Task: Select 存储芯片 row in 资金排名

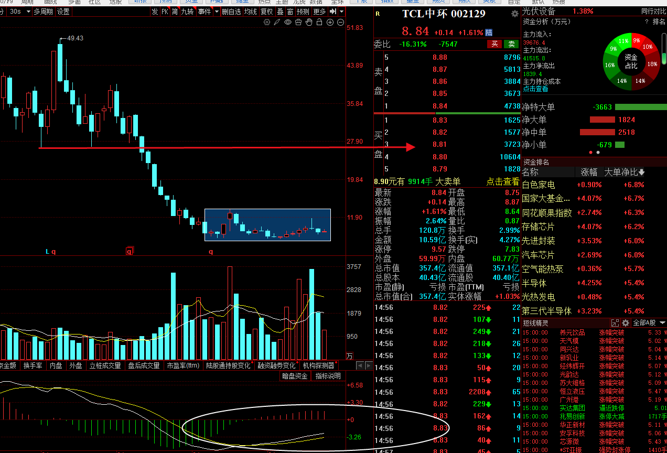Action: (594, 226)
